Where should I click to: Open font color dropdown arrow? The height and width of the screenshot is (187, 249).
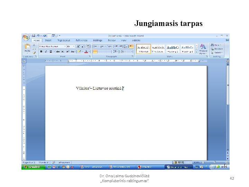point(89,52)
